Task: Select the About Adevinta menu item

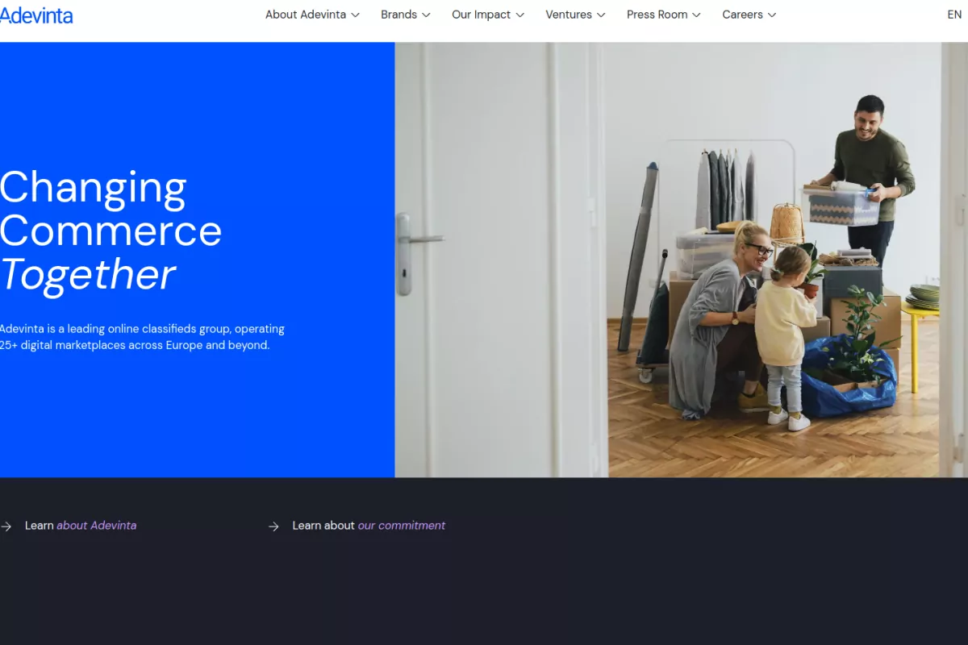Action: 305,15
